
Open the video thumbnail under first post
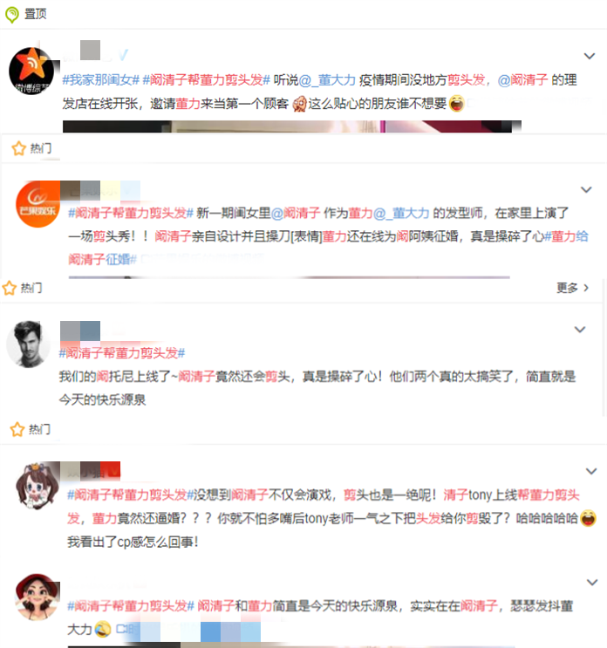[292, 126]
